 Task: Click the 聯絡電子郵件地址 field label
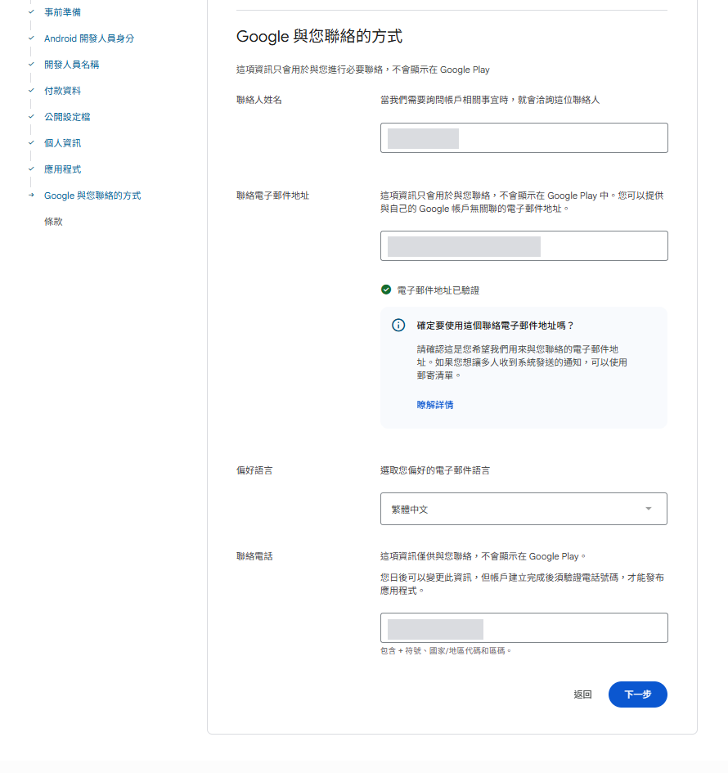272,195
